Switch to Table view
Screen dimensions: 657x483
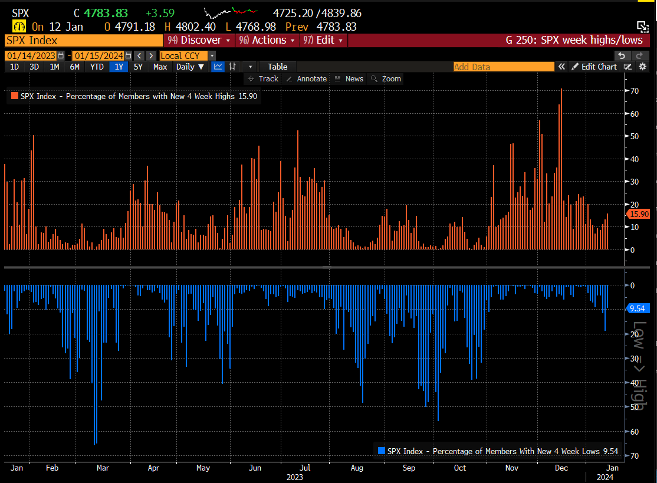click(277, 67)
